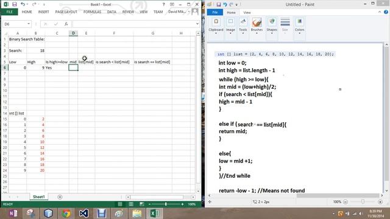Select cell with list value 20

click(x=35, y=170)
